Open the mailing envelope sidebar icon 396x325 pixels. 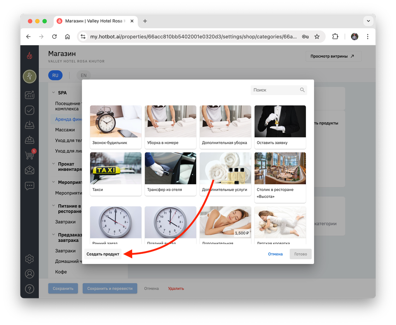pyautogui.click(x=29, y=170)
